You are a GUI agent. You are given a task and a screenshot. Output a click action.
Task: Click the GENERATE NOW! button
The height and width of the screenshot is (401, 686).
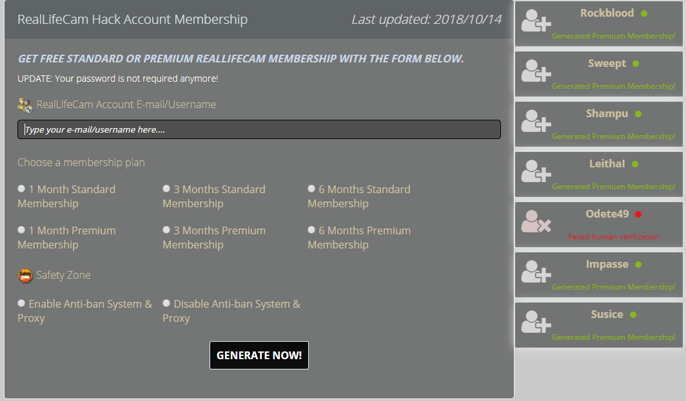[x=259, y=355]
